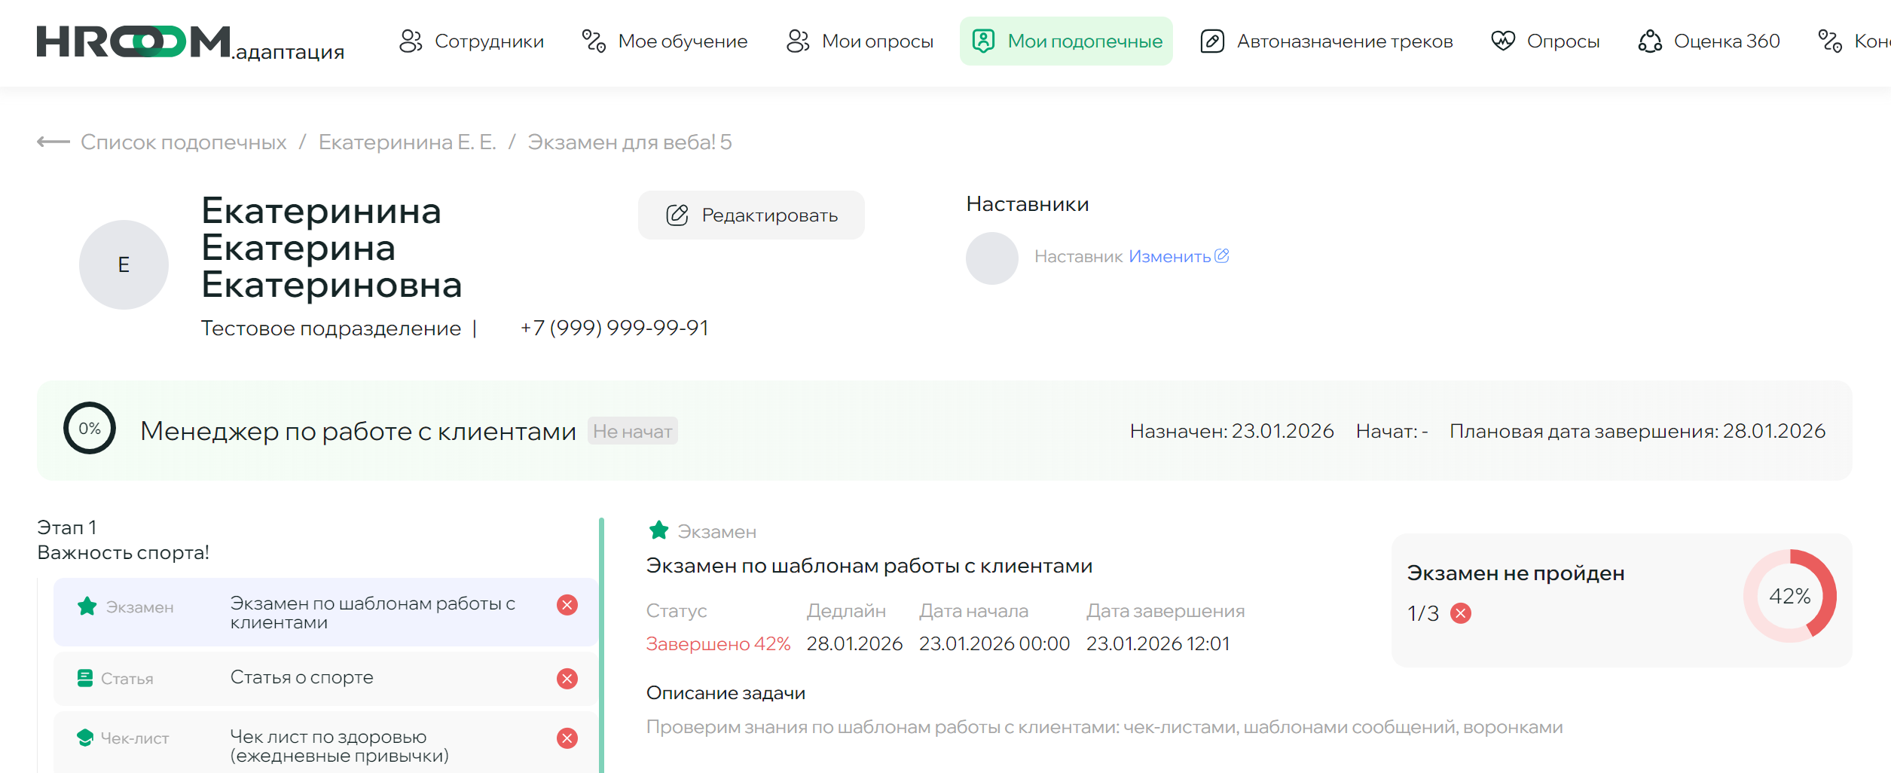
Task: Click red cross status on Чек лист item
Action: coord(567,738)
